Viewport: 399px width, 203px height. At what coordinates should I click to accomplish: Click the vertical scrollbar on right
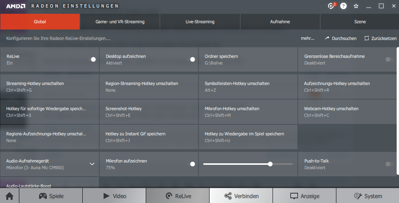click(398, 111)
